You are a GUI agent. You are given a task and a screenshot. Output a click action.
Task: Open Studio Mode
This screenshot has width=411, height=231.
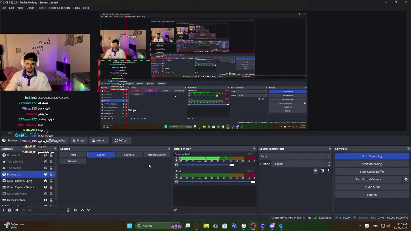coord(372,187)
